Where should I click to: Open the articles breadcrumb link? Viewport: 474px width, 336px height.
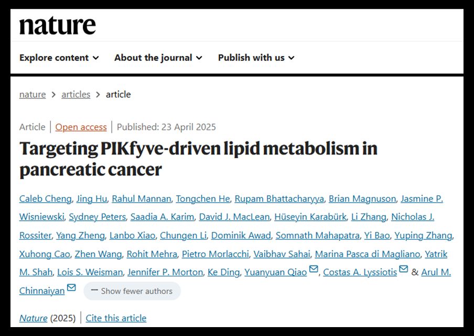76,94
